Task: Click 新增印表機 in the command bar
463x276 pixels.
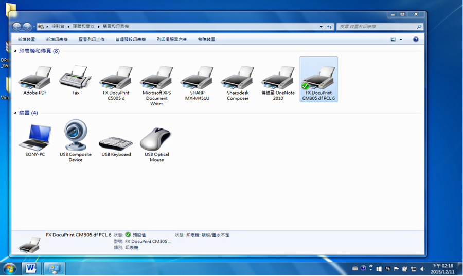Action: (x=57, y=39)
